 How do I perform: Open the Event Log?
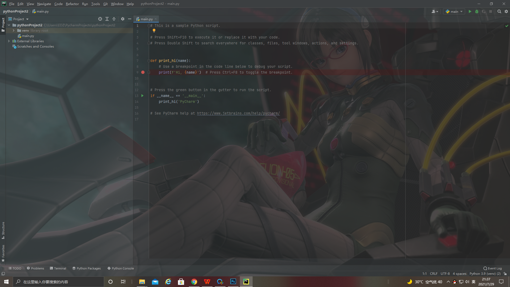[x=492, y=268]
